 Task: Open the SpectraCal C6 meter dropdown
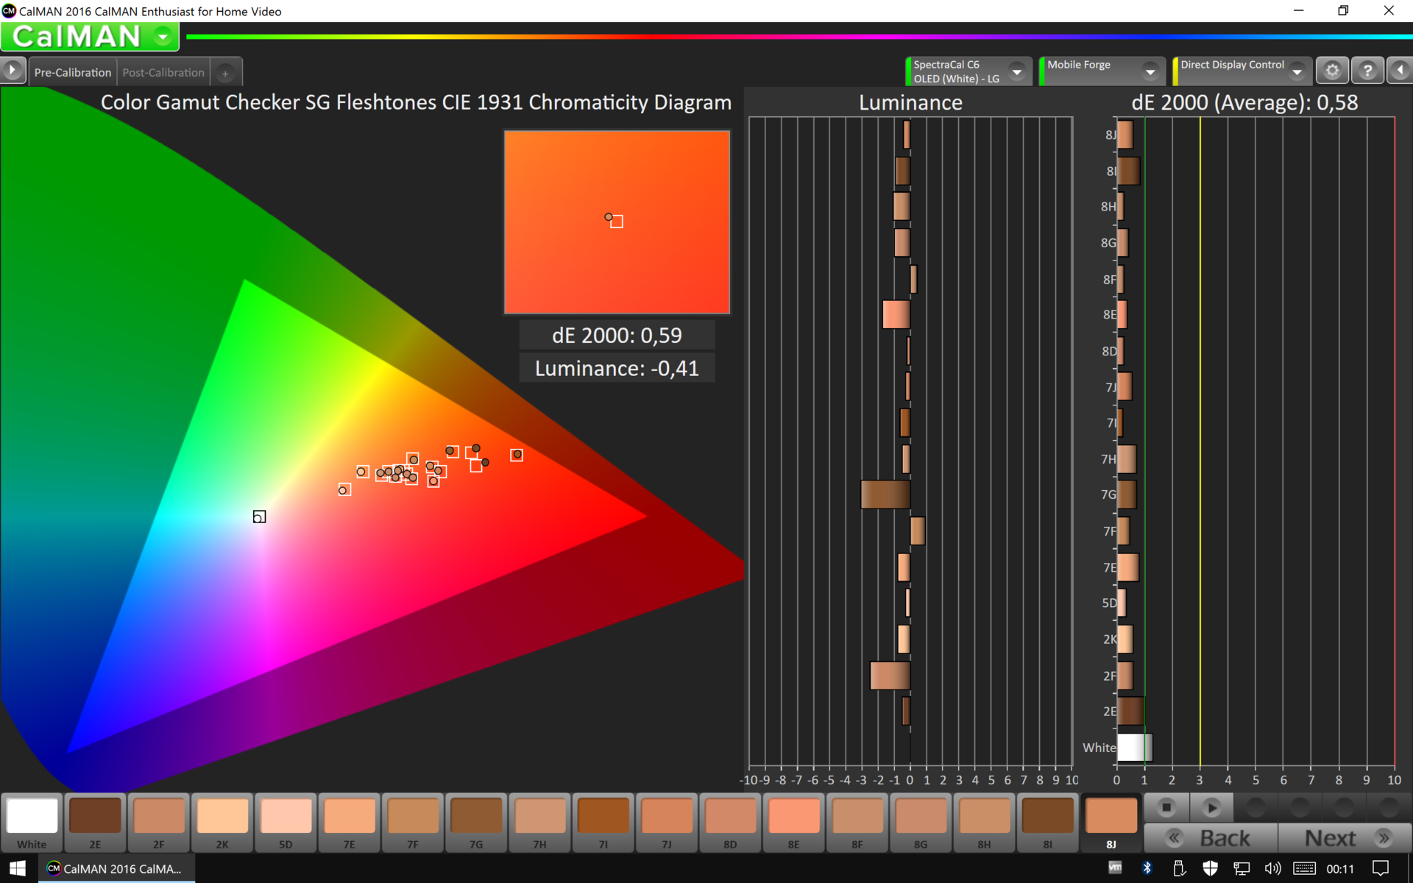1017,71
